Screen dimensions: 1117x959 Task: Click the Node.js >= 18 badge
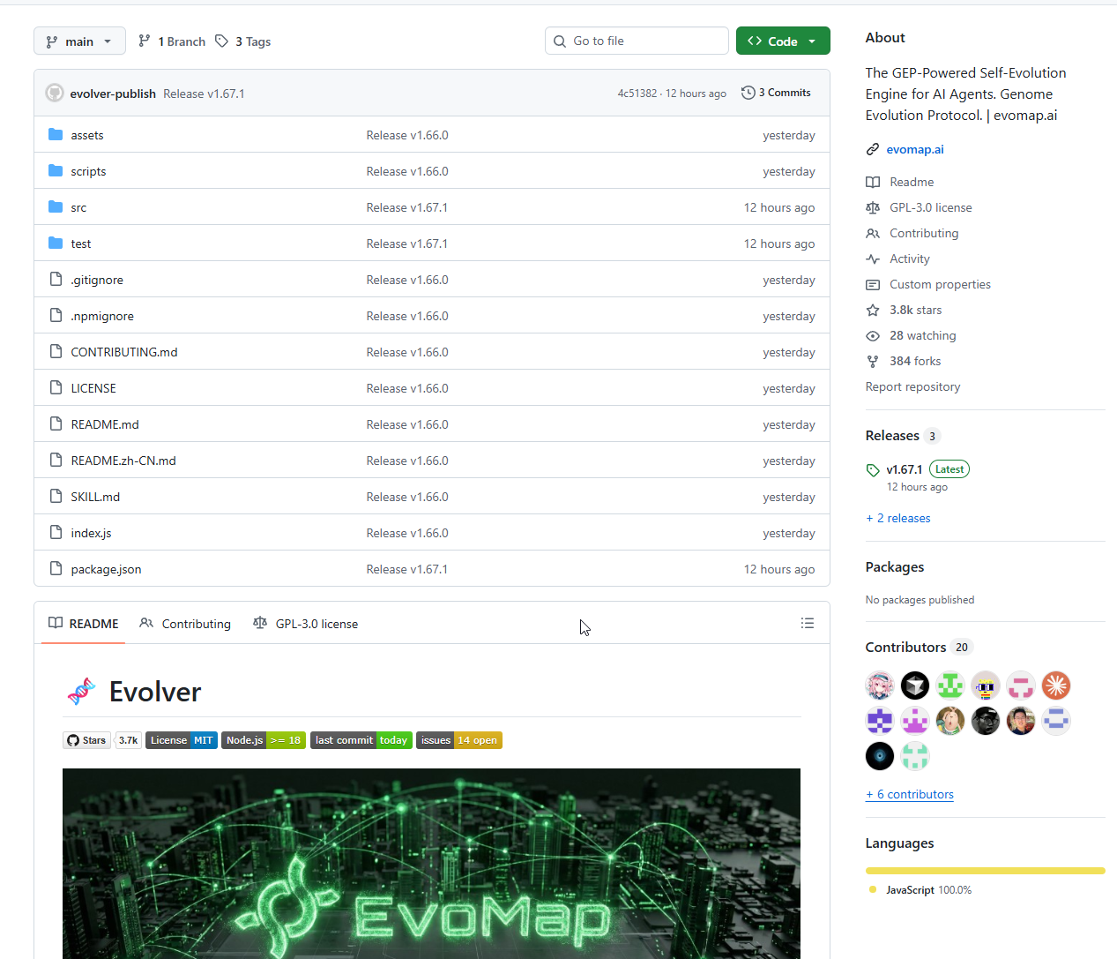coord(264,740)
